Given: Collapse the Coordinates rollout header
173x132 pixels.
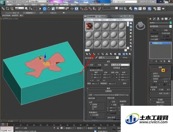Looking at the screenshot, I should [x=108, y=62].
